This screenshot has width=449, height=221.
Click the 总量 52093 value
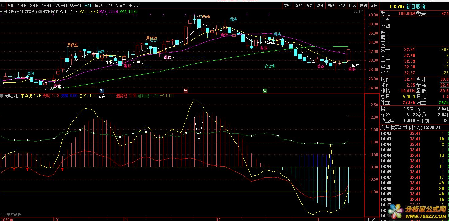tap(409, 97)
